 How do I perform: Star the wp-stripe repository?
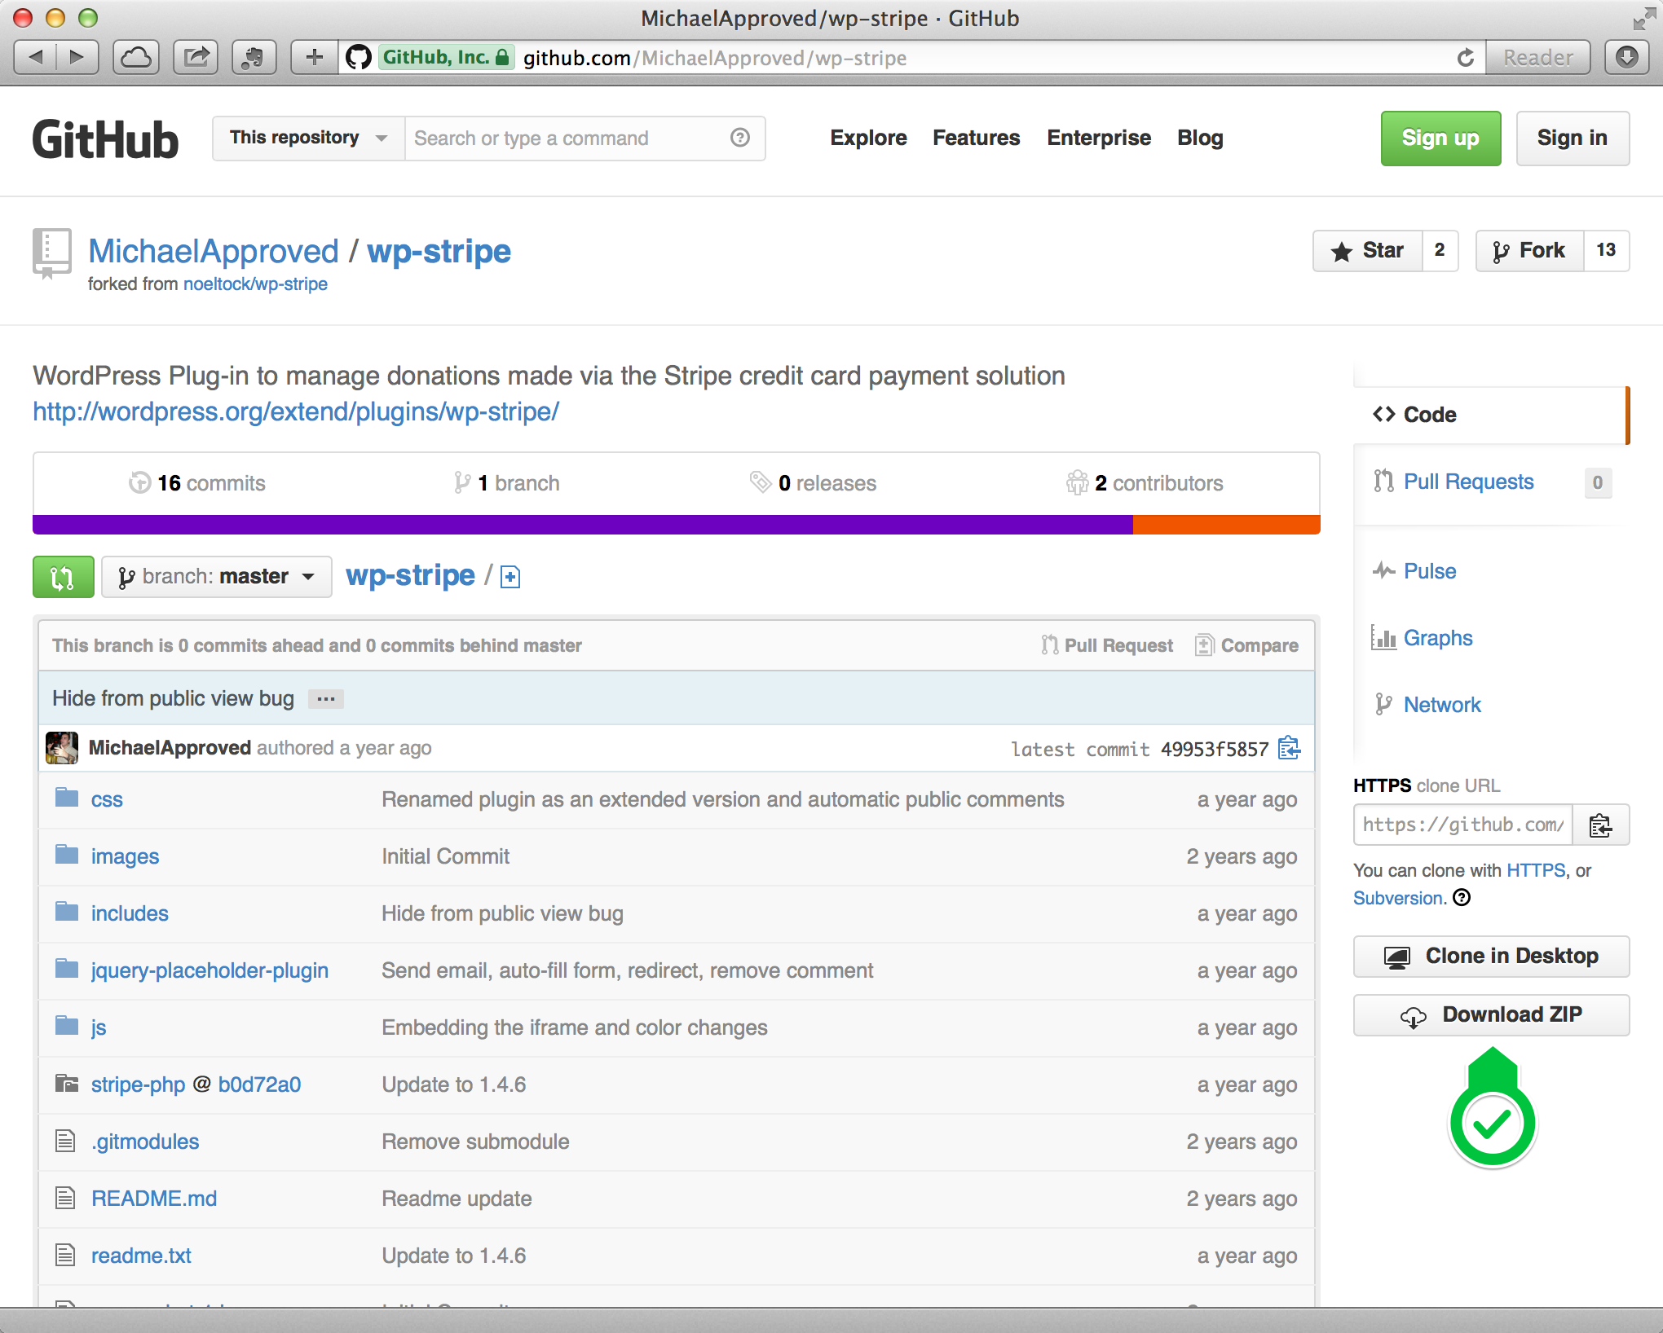click(x=1368, y=251)
